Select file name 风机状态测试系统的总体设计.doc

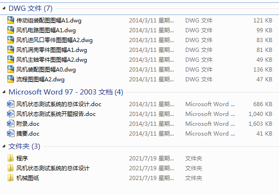59,104
